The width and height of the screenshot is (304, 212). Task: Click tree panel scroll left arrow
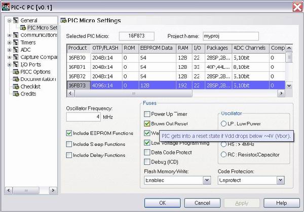click(x=9, y=190)
